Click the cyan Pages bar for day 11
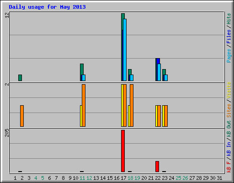This screenshot has width=234, height=183. point(84,78)
